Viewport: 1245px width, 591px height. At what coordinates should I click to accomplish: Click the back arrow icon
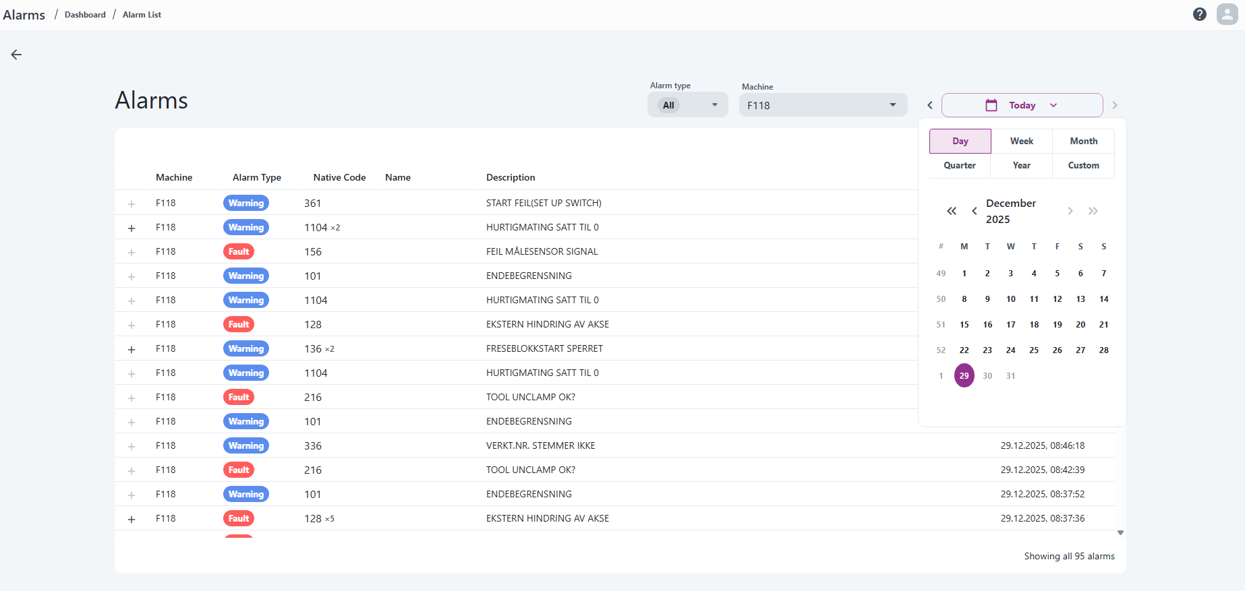click(x=16, y=55)
